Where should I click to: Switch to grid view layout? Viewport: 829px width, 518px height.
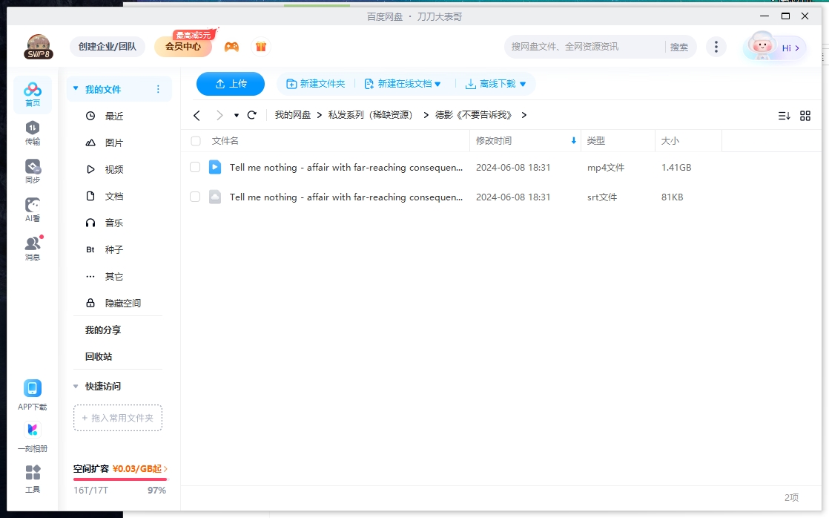tap(805, 115)
